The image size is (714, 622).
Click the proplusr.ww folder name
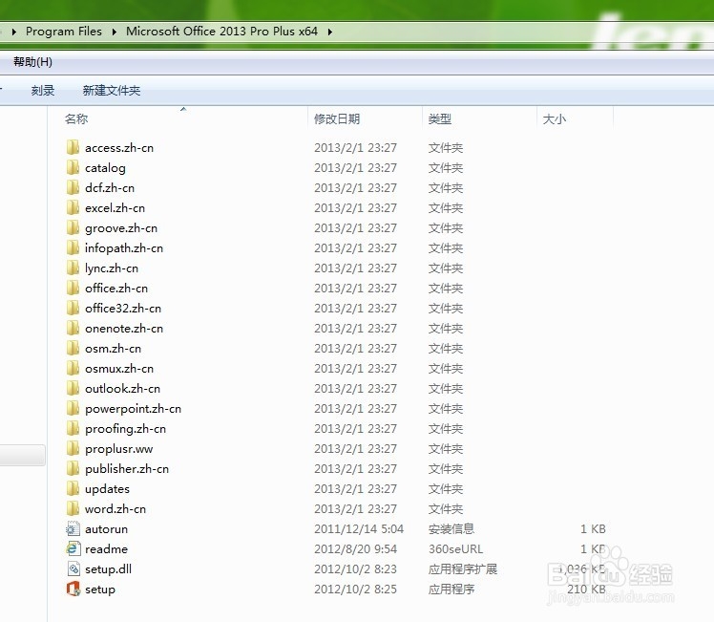[x=119, y=449]
